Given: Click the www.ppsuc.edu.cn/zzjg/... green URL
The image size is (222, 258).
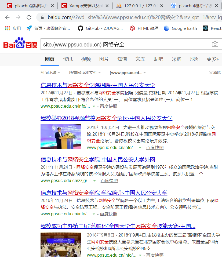Looking at the screenshot, I should (66, 181).
